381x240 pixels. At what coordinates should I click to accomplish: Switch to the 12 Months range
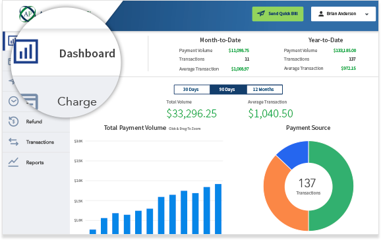[x=264, y=89]
